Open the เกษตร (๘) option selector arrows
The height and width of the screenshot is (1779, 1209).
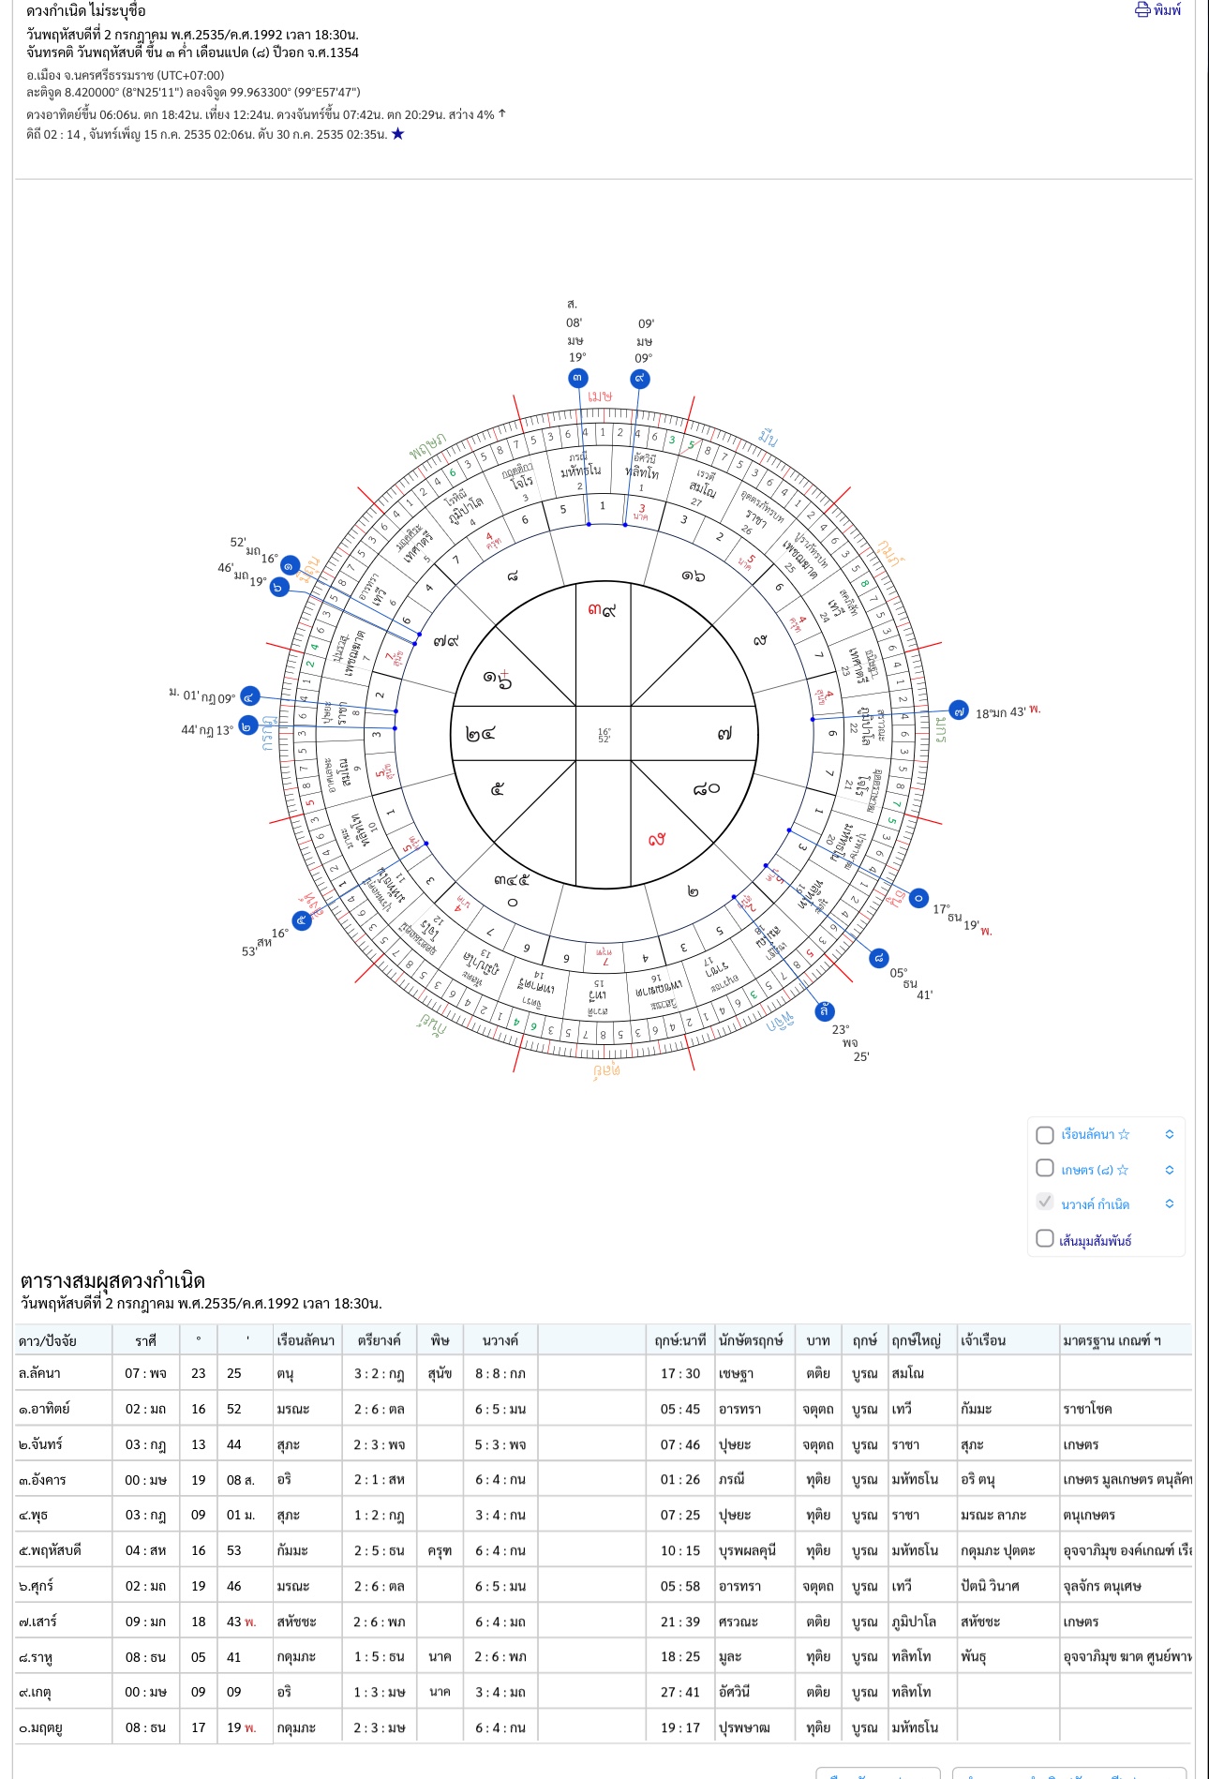pos(1170,1170)
